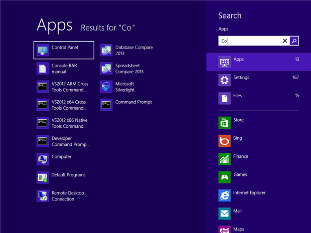
Task: Search within the Mail app icon
Action: click(224, 213)
